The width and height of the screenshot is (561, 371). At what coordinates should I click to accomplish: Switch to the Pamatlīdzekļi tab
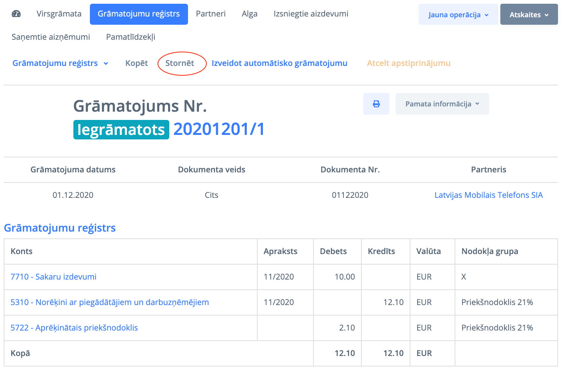pyautogui.click(x=130, y=37)
